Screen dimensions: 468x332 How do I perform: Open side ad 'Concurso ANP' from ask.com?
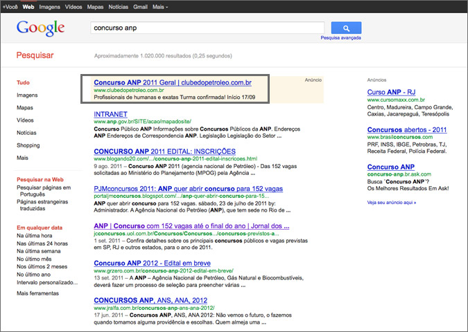(391, 167)
